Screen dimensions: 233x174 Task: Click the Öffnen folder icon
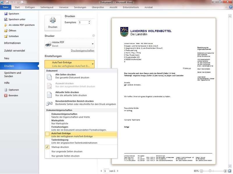[6, 31]
